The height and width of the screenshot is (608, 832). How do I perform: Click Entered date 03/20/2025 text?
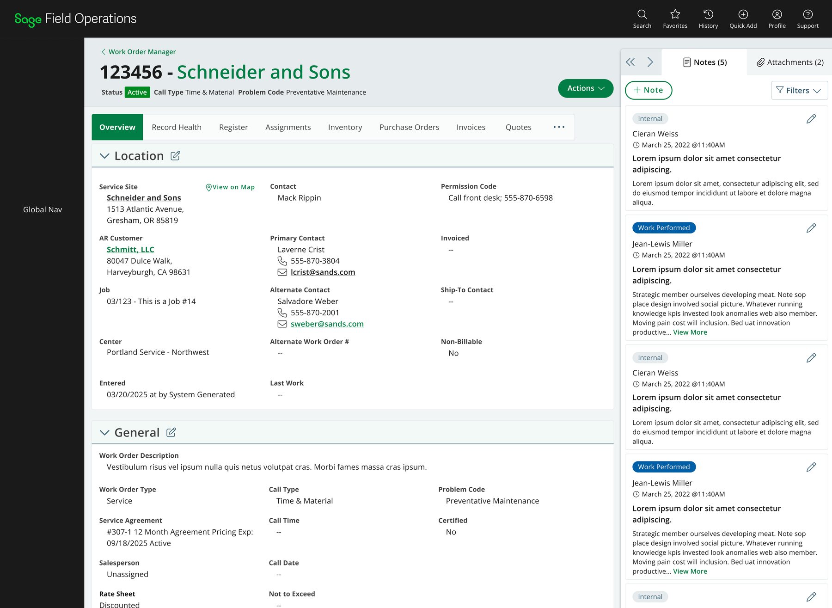(171, 395)
